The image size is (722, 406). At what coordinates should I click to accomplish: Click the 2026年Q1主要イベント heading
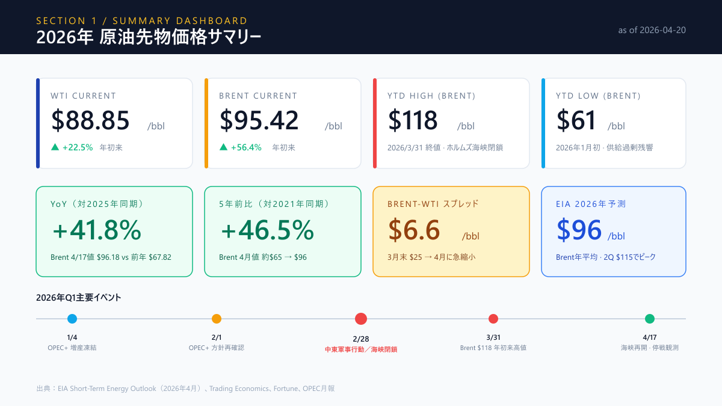[78, 297]
